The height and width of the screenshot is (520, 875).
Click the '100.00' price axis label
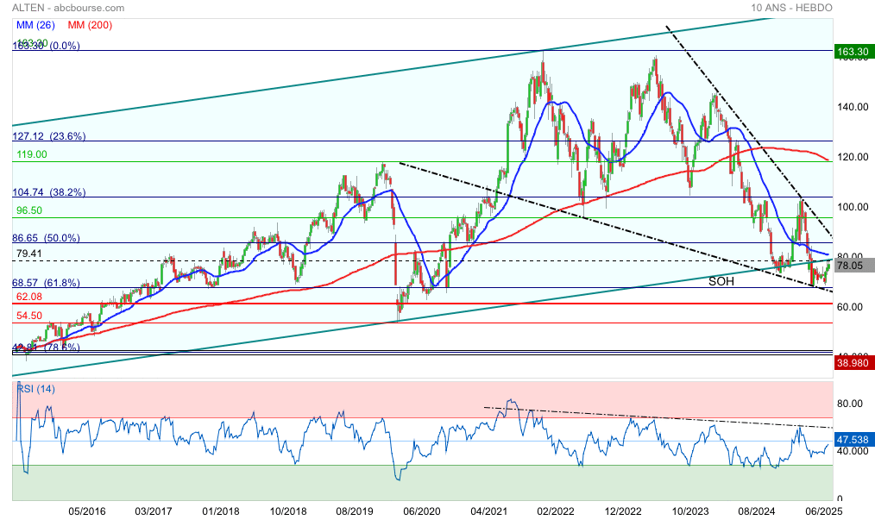pos(852,207)
